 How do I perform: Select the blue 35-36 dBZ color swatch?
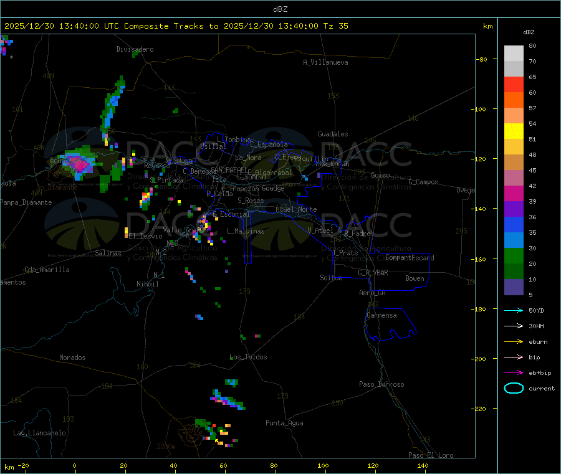(514, 224)
